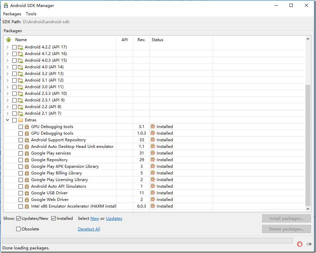Click installed status icon for GPU Debugging tools 3.1

153,127
